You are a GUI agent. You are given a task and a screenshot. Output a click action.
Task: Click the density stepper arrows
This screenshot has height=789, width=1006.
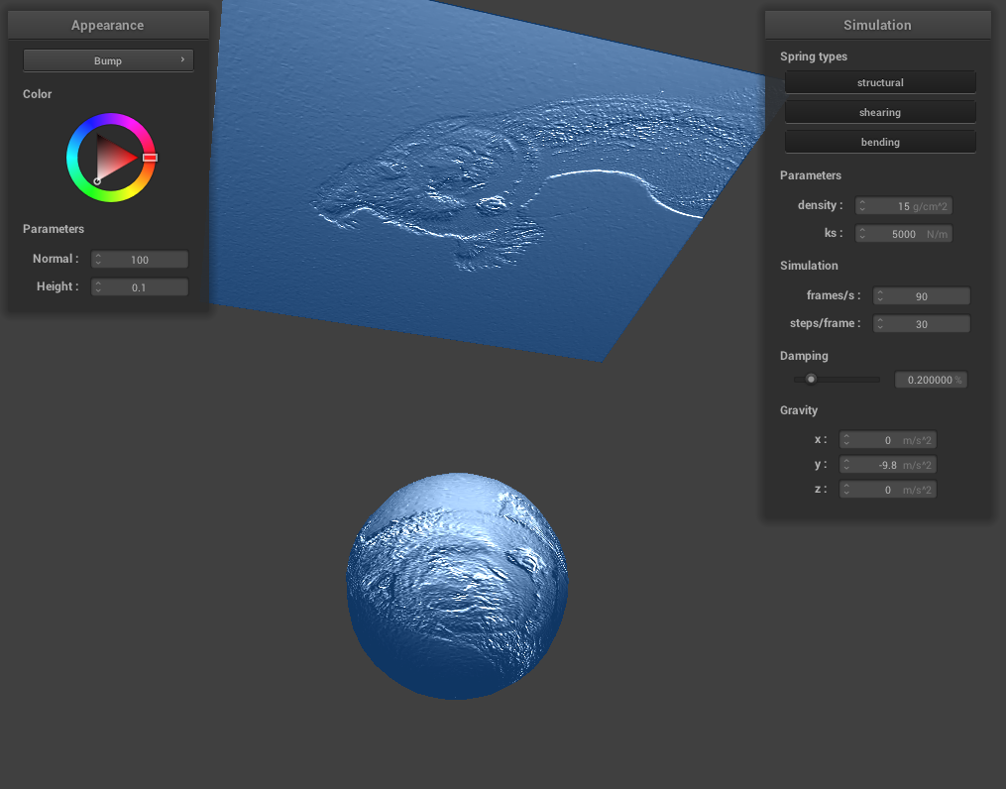[862, 206]
